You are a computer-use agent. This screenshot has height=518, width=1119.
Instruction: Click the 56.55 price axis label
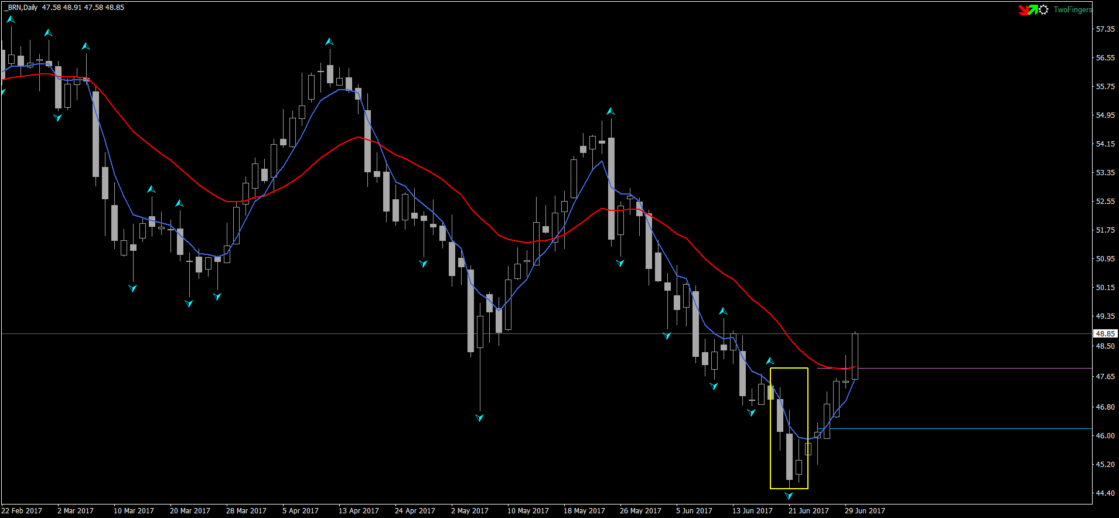tap(1106, 57)
